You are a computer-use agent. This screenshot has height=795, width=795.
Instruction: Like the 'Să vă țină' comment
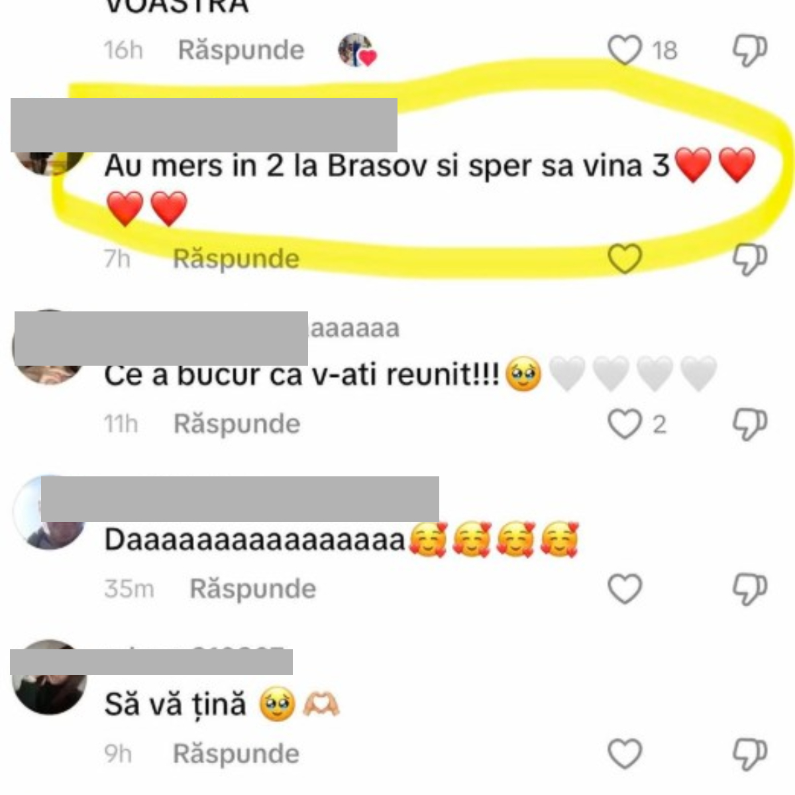pos(625,754)
